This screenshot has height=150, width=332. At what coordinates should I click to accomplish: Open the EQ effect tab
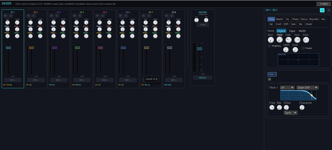(x=287, y=19)
